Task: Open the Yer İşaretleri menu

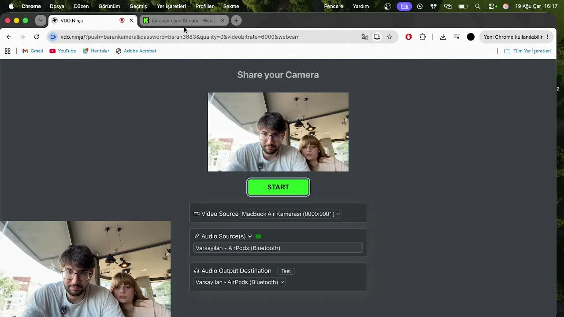Action: pyautogui.click(x=171, y=6)
